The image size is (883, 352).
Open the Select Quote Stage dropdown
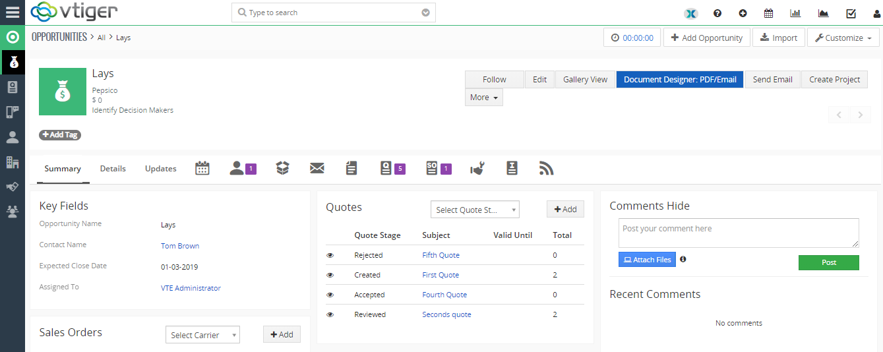pyautogui.click(x=475, y=210)
